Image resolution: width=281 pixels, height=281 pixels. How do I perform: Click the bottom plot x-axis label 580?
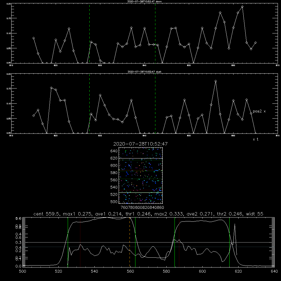166,271
